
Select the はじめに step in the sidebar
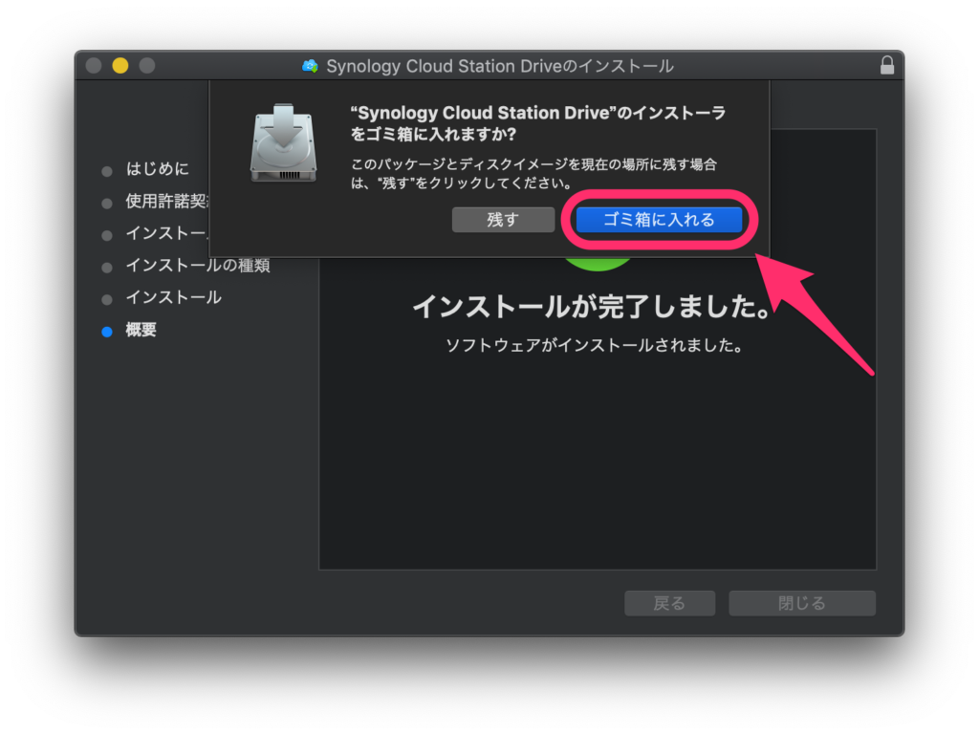tap(158, 170)
